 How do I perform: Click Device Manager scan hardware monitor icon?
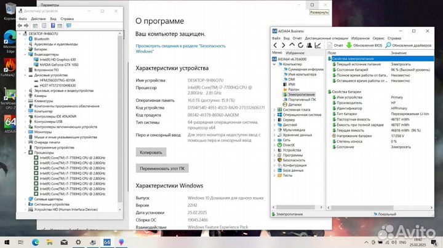pos(69,26)
